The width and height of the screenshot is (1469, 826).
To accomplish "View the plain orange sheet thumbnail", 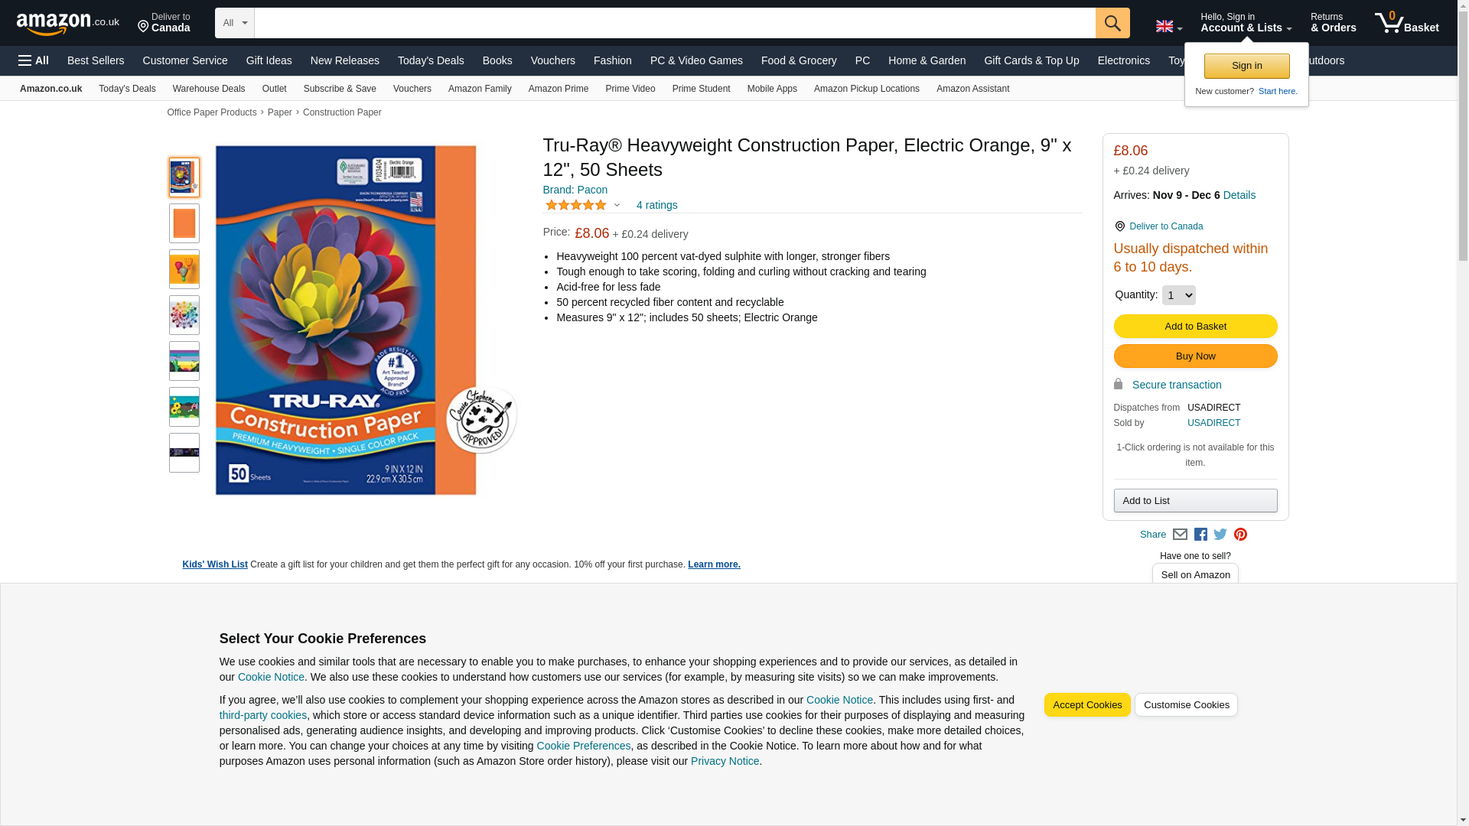I will (x=184, y=223).
